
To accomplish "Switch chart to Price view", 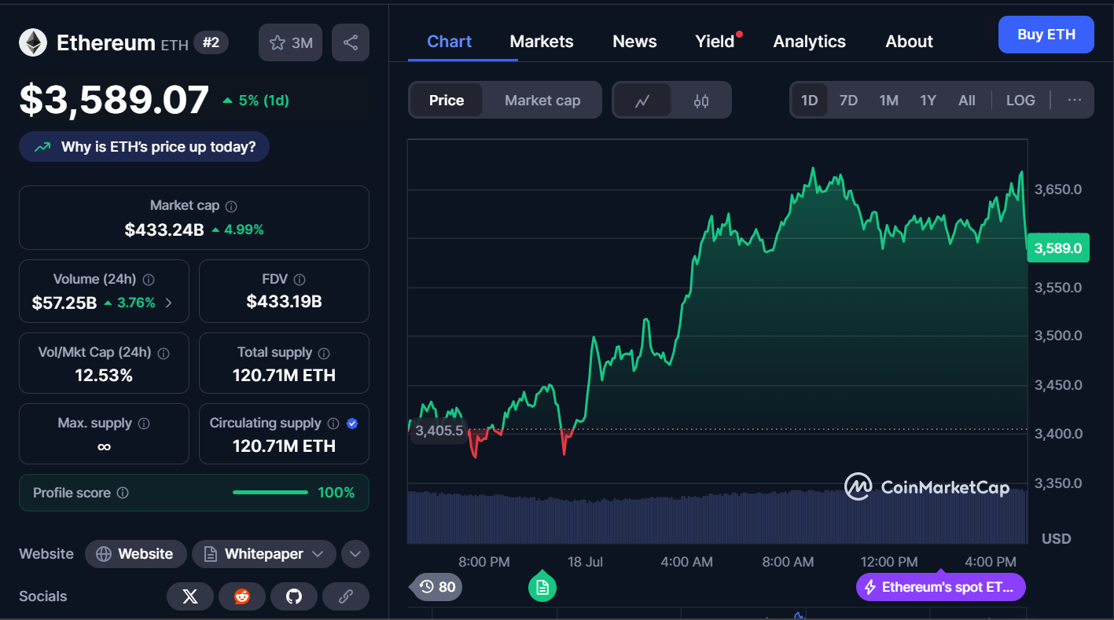I will coord(447,101).
